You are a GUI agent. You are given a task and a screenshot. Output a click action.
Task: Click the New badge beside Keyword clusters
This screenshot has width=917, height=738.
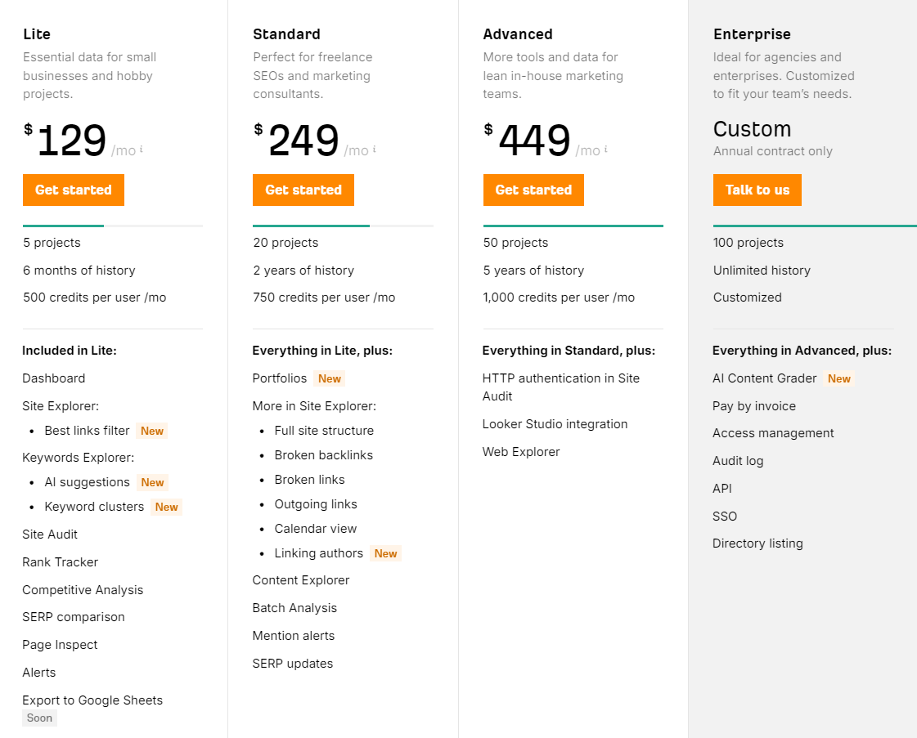(x=166, y=507)
